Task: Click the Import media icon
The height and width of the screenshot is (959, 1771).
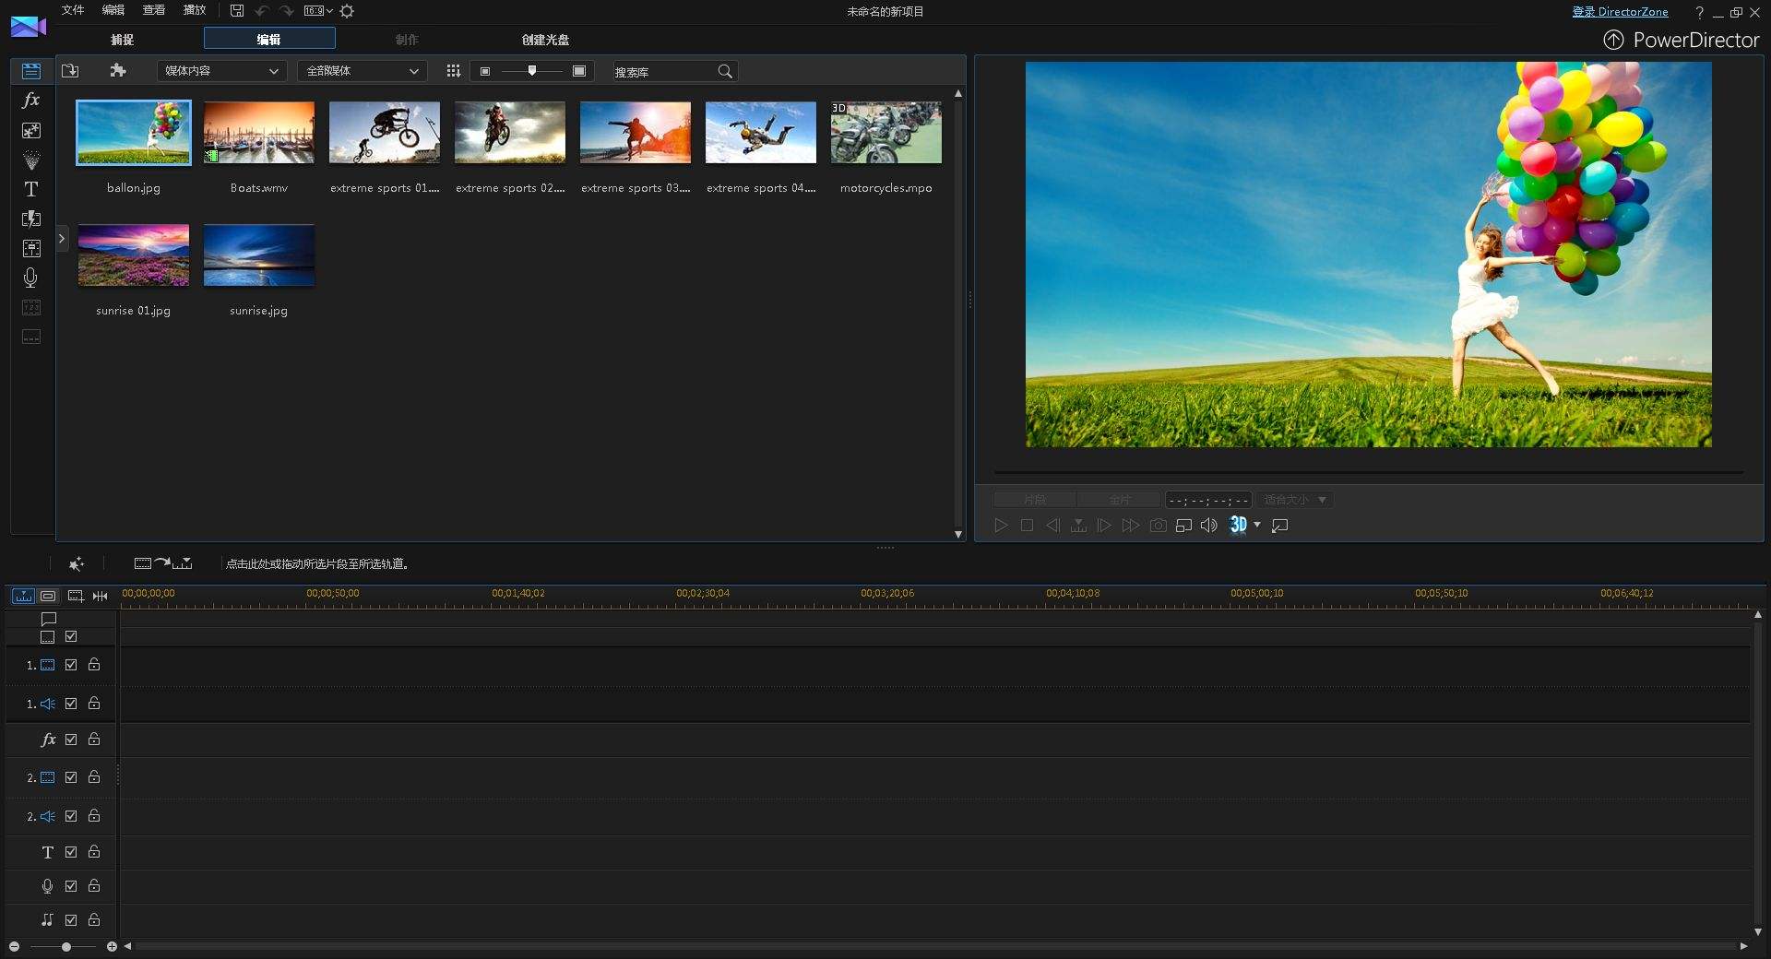Action: click(x=70, y=71)
